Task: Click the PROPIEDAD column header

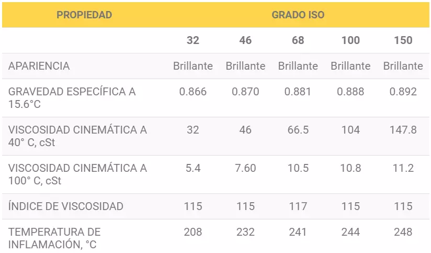Action: tap(84, 15)
